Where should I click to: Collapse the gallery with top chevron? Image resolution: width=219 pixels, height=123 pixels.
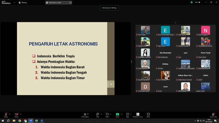point(176,23)
